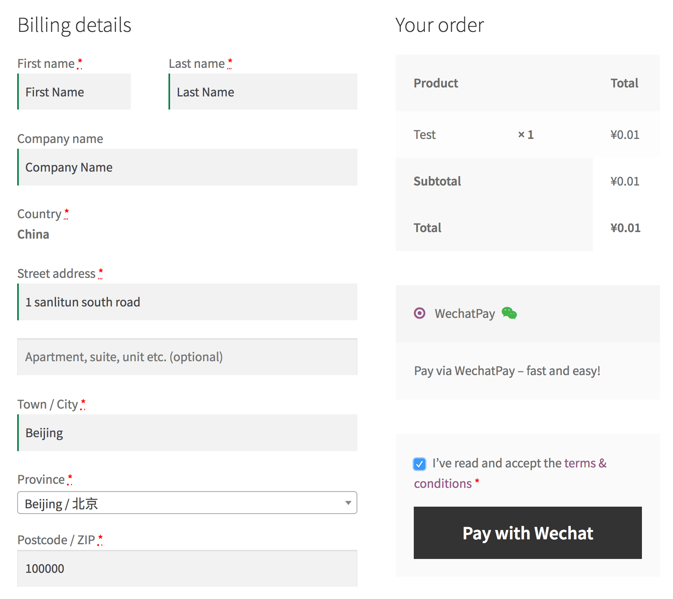Viewport: 673px width, 599px height.
Task: Uncheck the terms acceptance checkbox
Action: [x=420, y=464]
